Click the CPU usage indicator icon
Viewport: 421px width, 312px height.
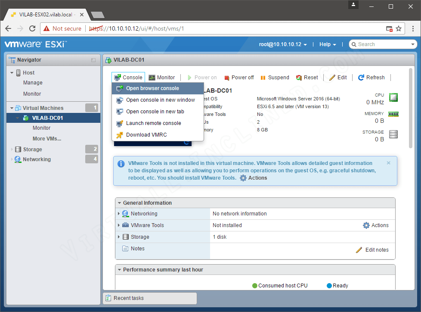[393, 98]
